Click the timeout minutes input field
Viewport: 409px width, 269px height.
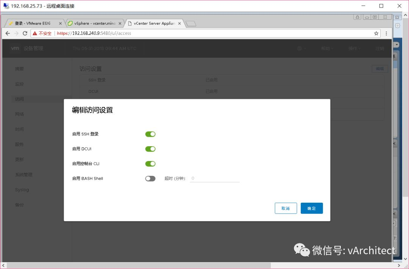click(215, 178)
